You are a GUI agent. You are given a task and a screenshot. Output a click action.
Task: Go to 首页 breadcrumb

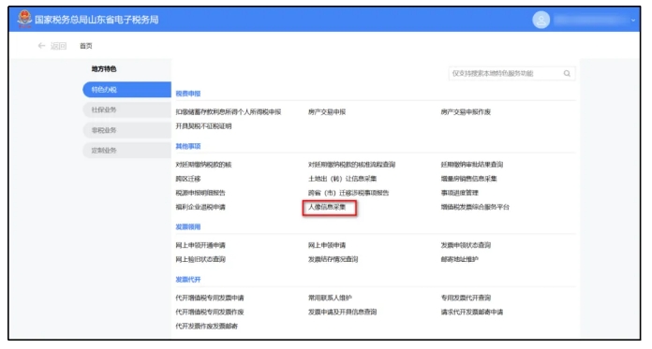coord(86,46)
